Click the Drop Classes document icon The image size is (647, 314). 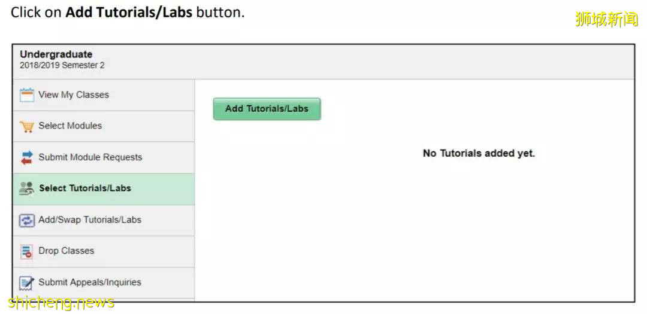click(27, 251)
